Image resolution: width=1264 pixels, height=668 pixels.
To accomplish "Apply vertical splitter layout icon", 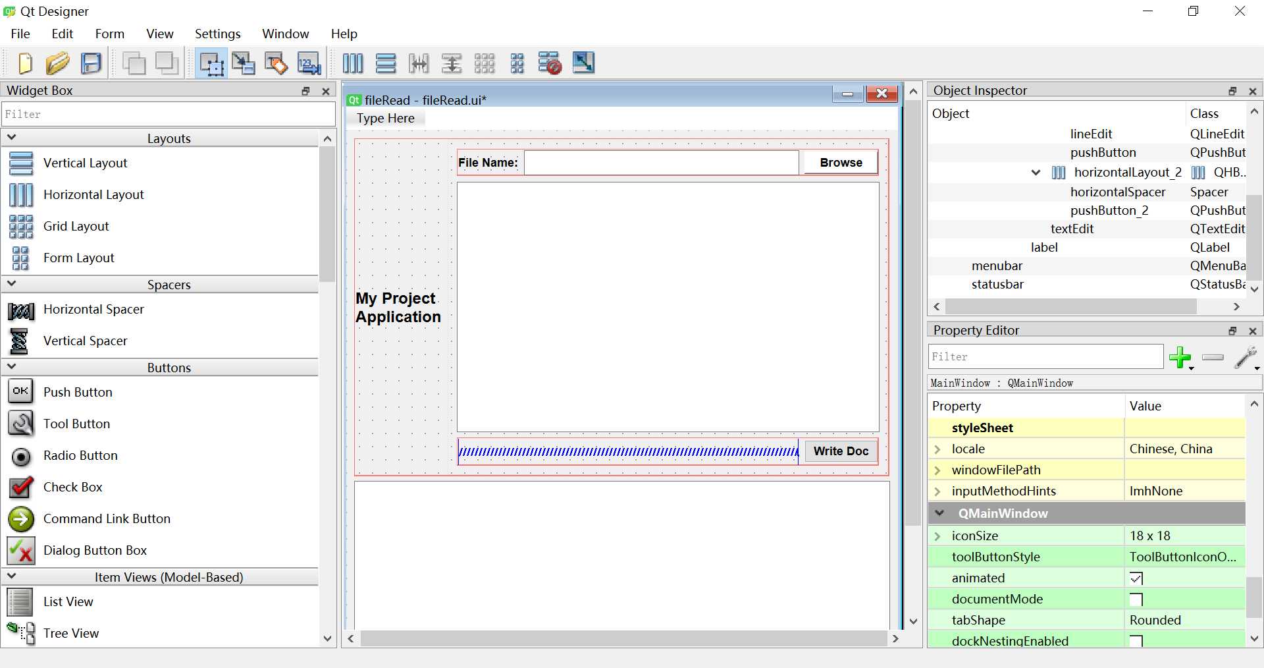I will [452, 63].
